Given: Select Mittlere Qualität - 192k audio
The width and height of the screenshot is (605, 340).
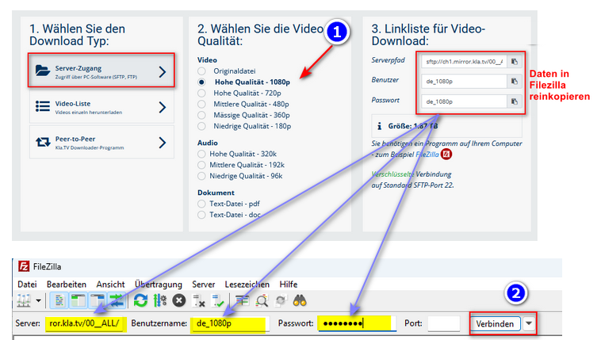Looking at the screenshot, I should pos(201,165).
